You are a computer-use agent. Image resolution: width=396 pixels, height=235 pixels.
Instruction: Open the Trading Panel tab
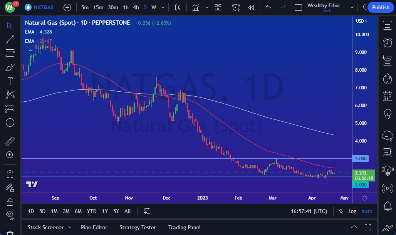coord(185,227)
